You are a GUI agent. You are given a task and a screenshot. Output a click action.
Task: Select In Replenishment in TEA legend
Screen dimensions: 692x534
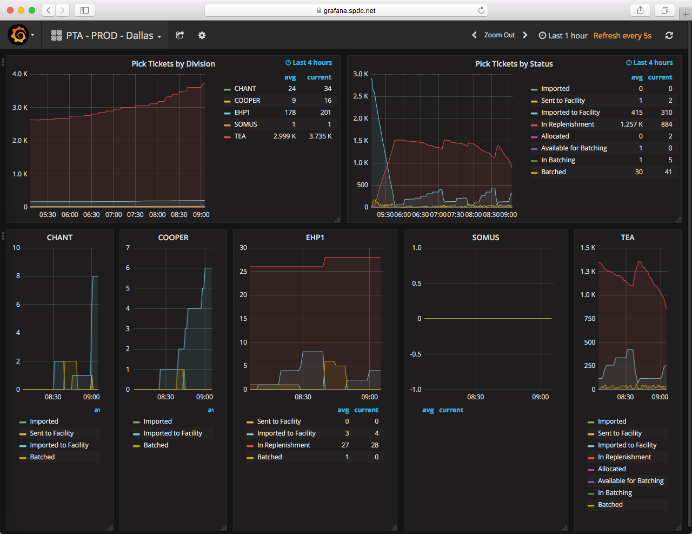624,457
